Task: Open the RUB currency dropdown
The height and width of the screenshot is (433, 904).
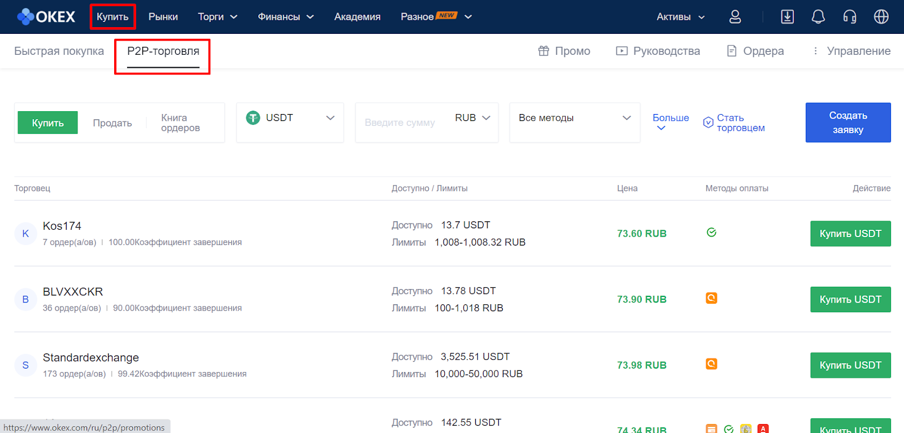Action: (x=472, y=117)
